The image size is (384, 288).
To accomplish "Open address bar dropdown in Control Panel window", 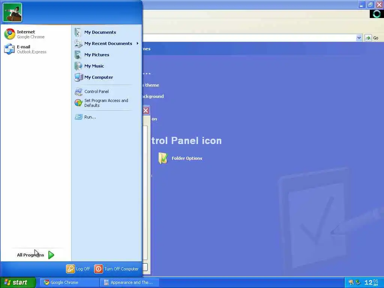I will pos(359,38).
